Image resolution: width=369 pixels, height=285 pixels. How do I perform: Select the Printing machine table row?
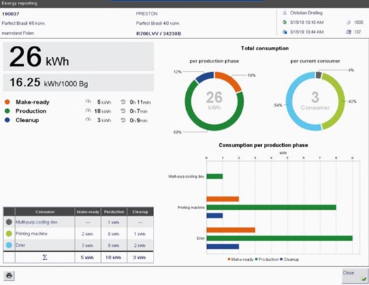point(78,233)
